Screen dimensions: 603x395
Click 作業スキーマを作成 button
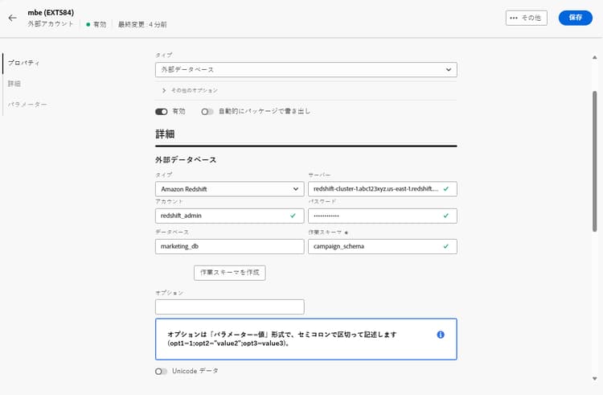pos(230,273)
